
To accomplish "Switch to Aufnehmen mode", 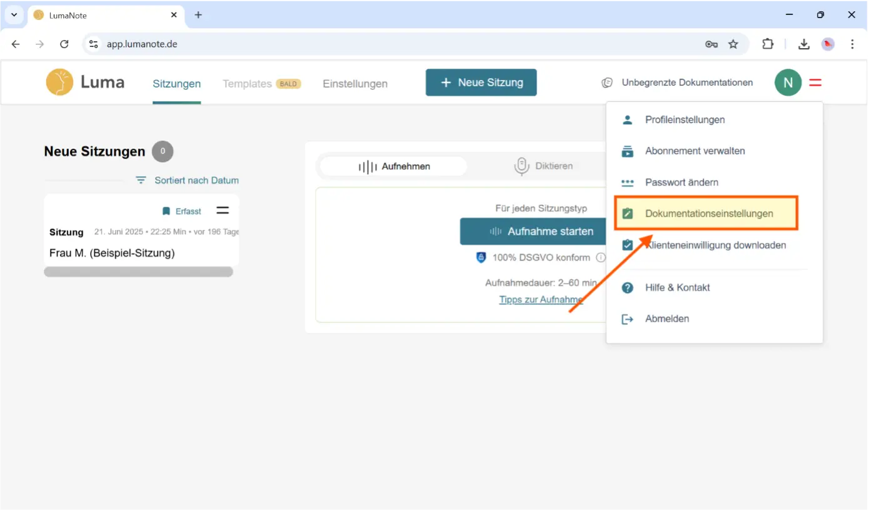I will pos(394,166).
